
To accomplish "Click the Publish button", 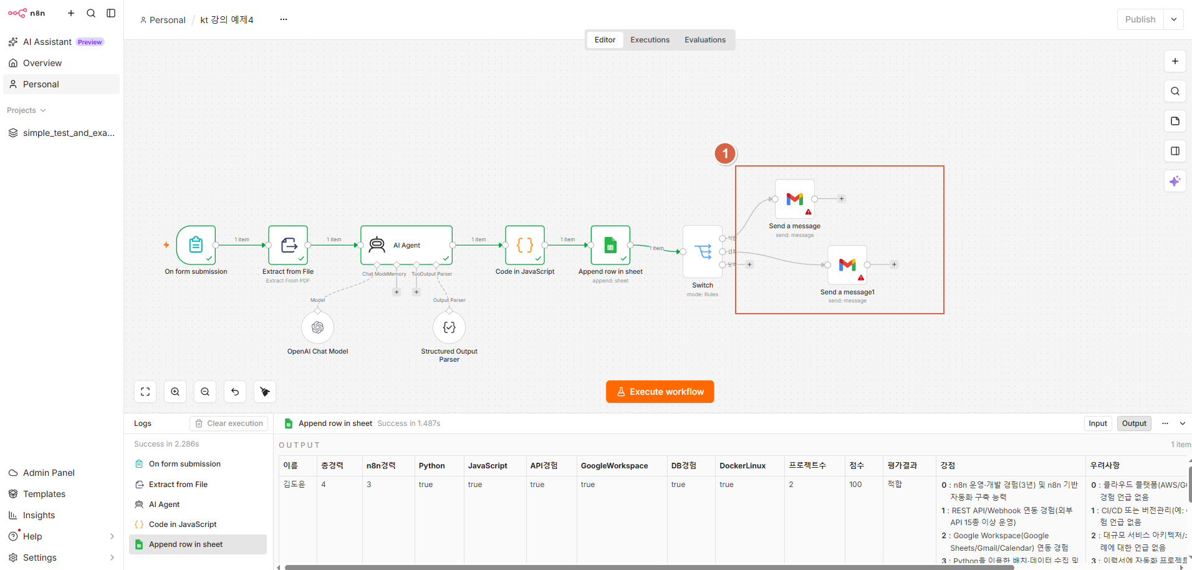I will pos(1140,19).
